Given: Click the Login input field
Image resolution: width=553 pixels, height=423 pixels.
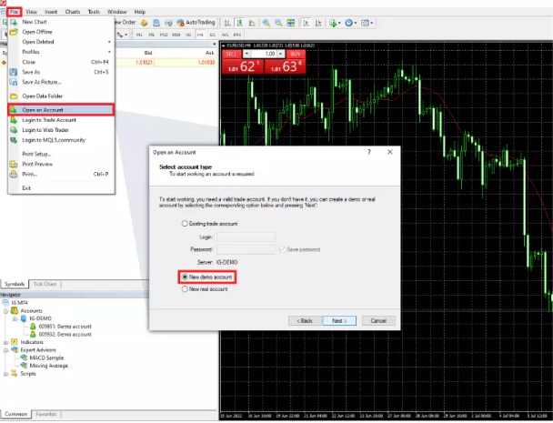Looking at the screenshot, I should (x=246, y=237).
